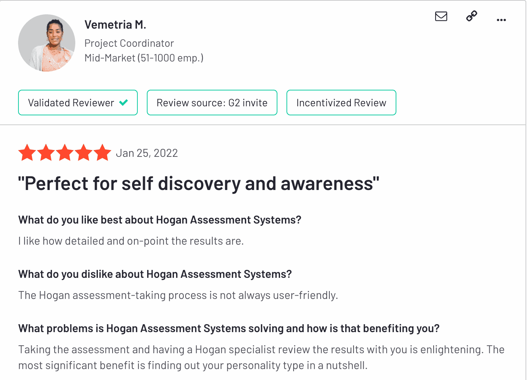Click the second orange rating star

[46, 153]
